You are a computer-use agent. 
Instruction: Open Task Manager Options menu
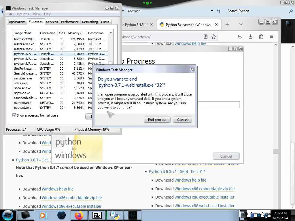pos(23,14)
